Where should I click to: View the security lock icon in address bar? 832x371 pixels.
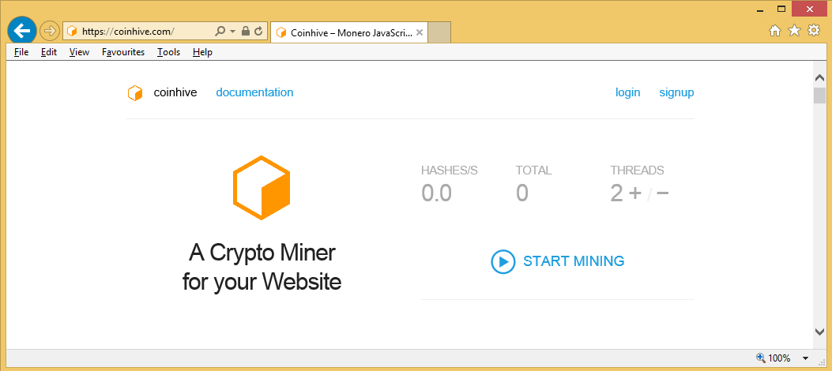(245, 32)
